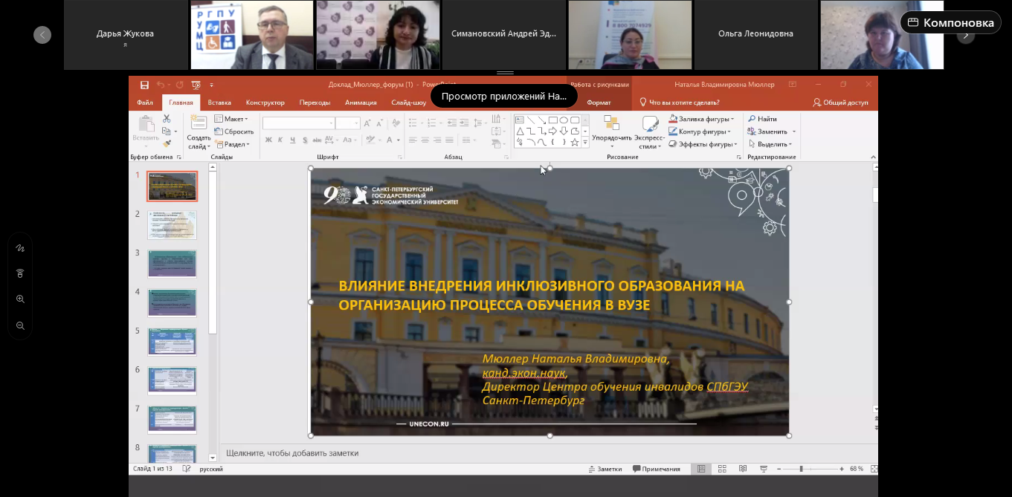
Task: Toggle normal view button in status bar
Action: 700,469
